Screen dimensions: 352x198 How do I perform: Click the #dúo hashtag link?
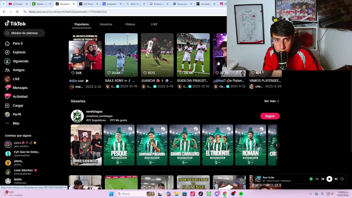click(73, 81)
